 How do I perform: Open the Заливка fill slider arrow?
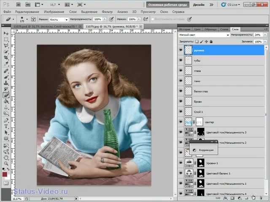pos(265,42)
